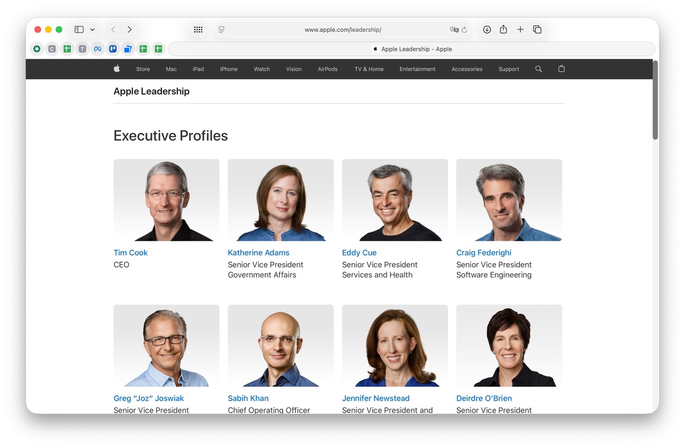Show the tab overview
Image resolution: width=685 pixels, height=448 pixels.
[537, 30]
